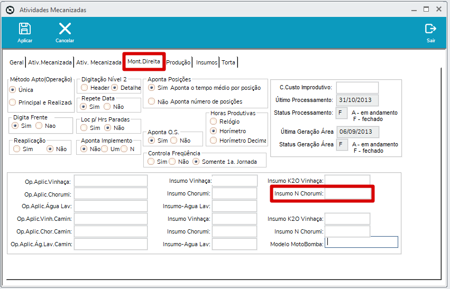Open the Insumos tab
This screenshot has height=289, width=450.
pos(207,62)
